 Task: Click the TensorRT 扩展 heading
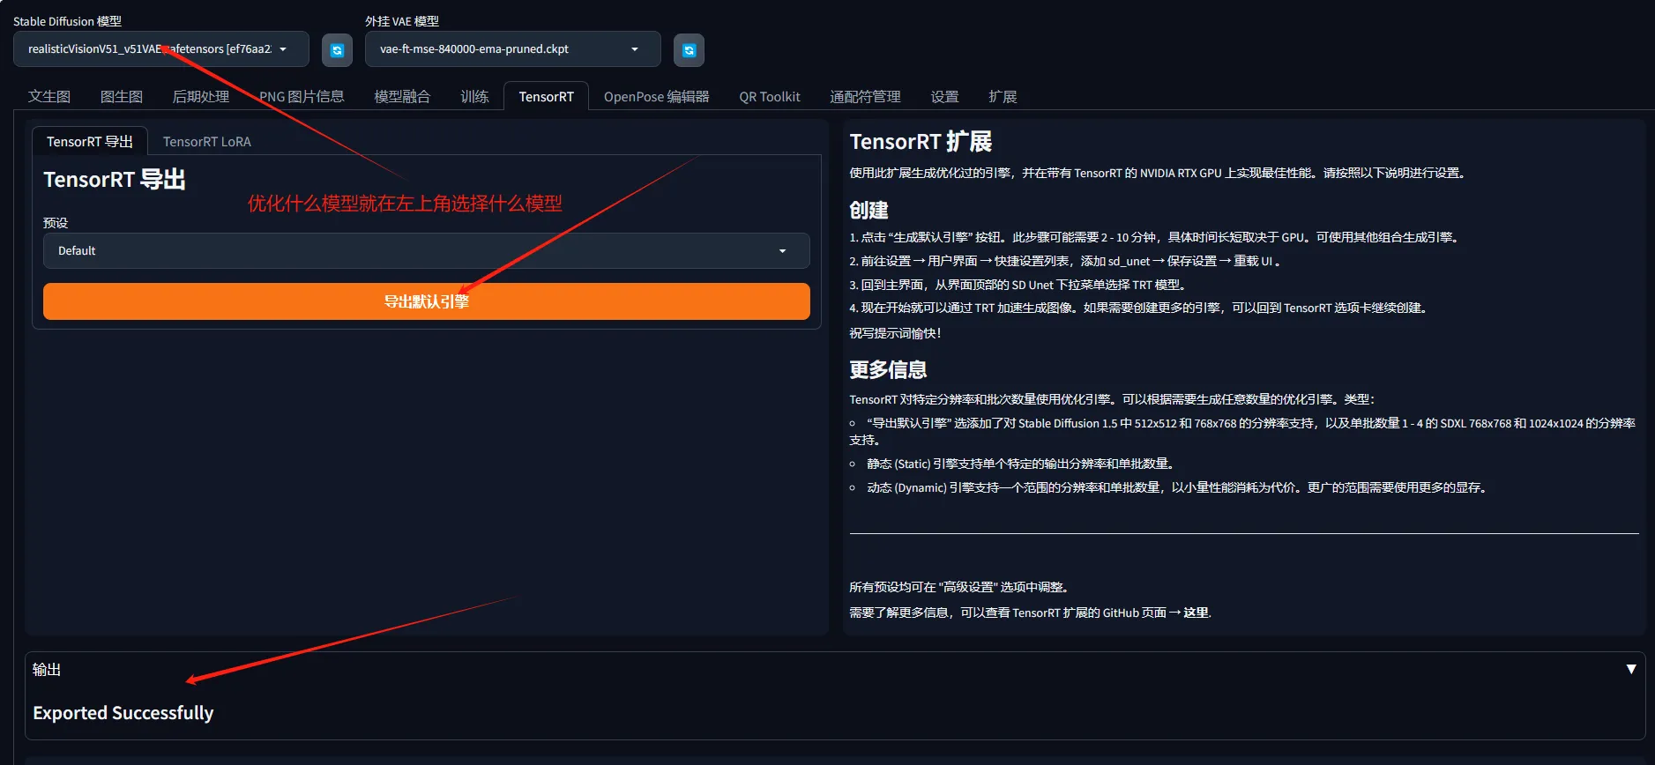[921, 142]
